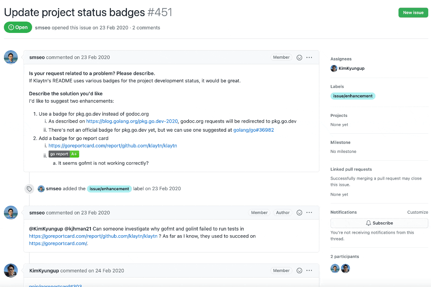Click the Assignees sidebar heading

pyautogui.click(x=341, y=59)
